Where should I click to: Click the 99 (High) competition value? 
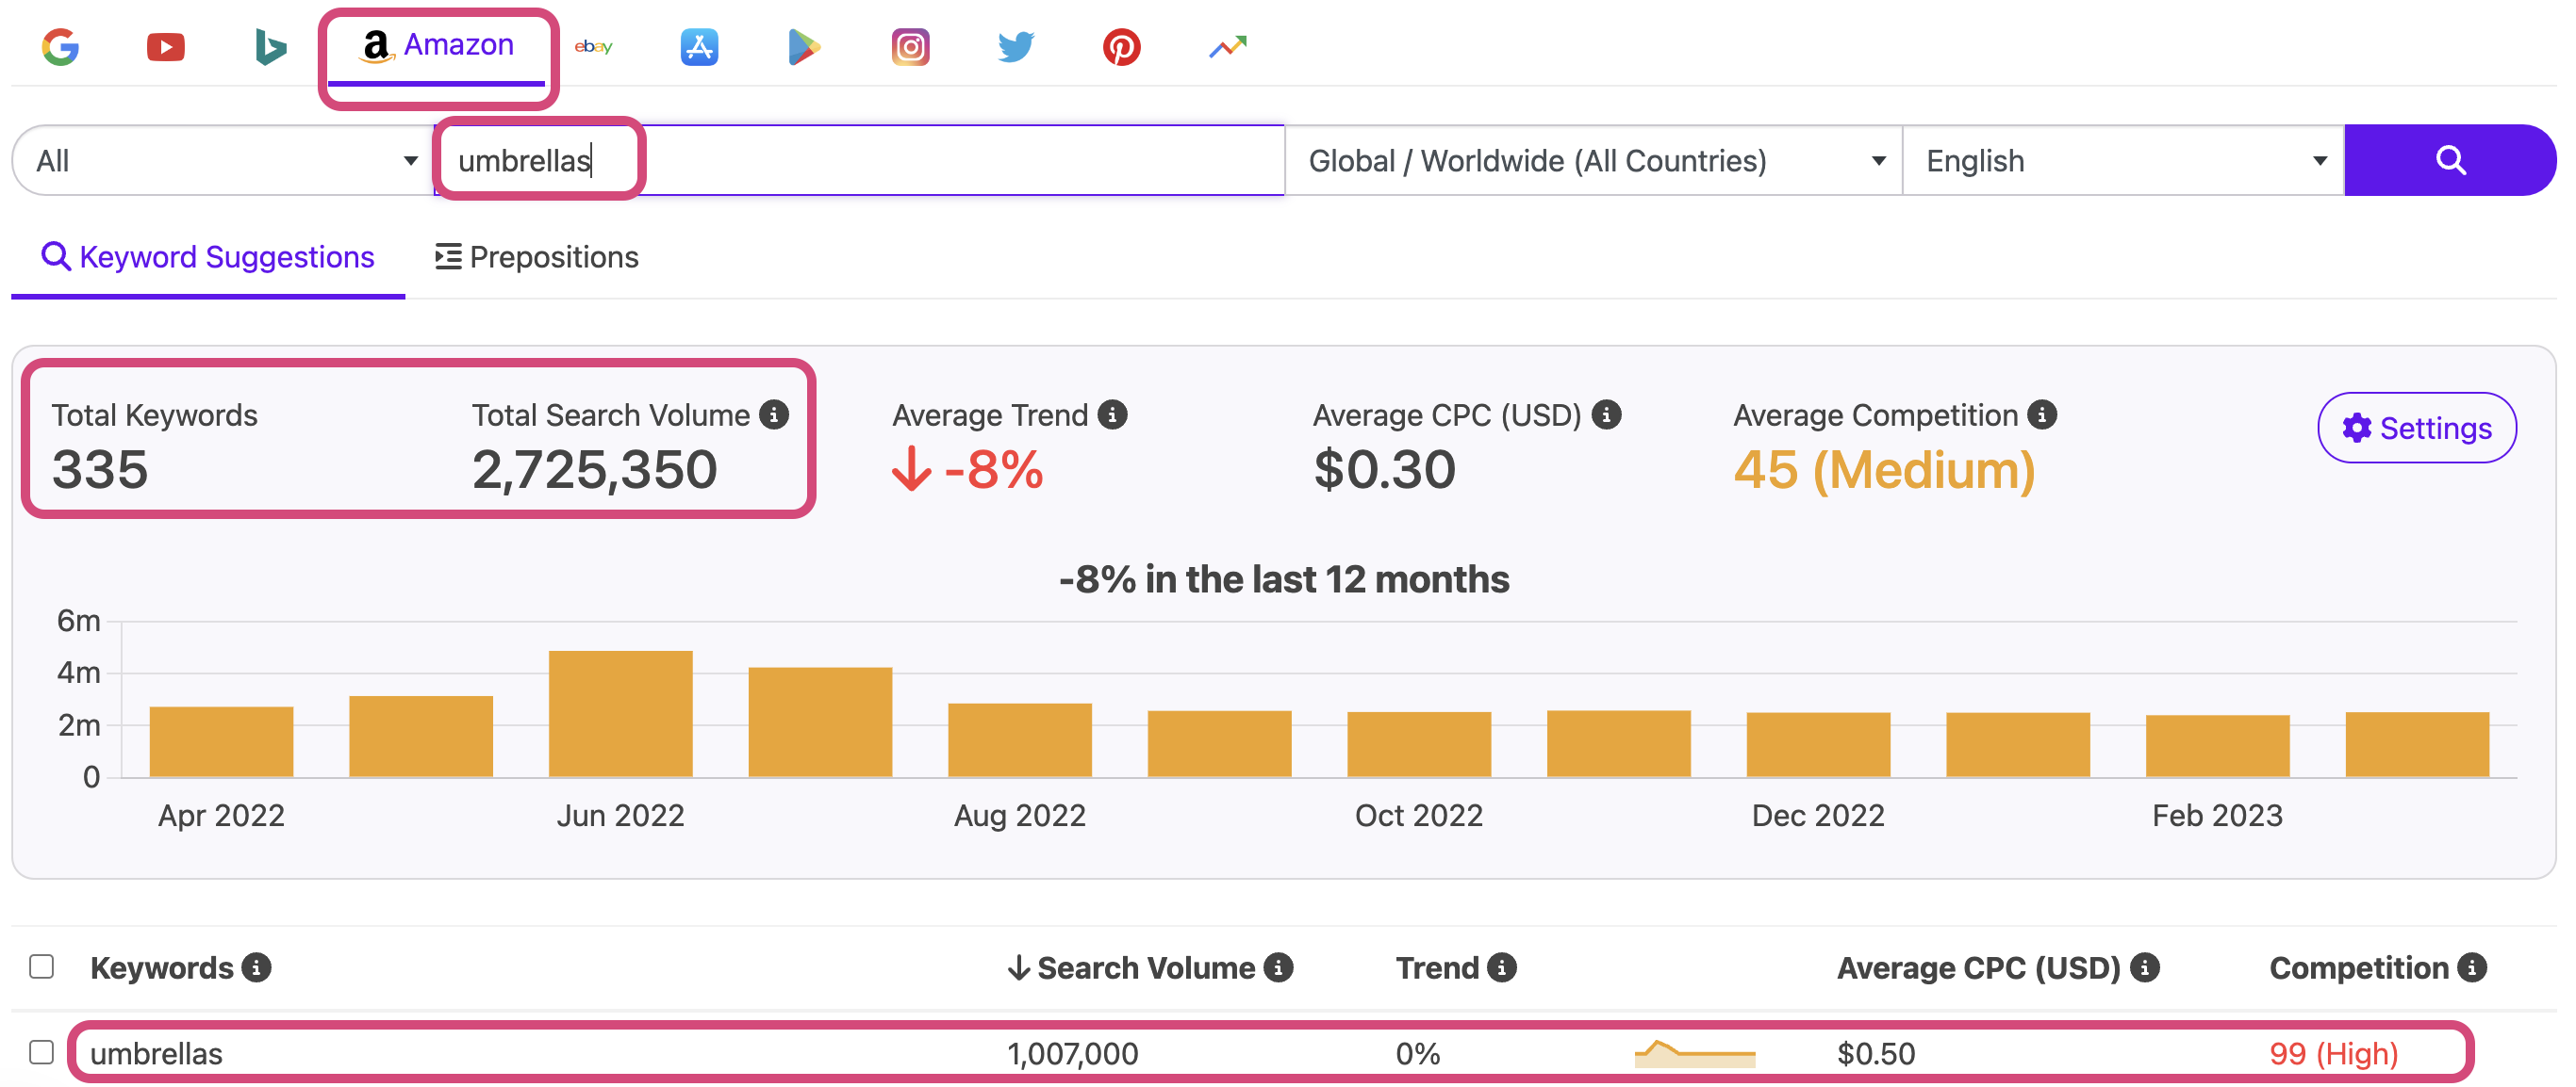coord(2334,1054)
